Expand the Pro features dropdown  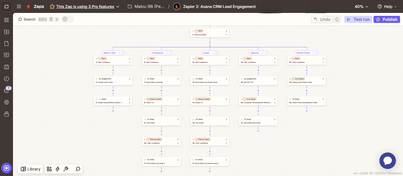point(118,6)
